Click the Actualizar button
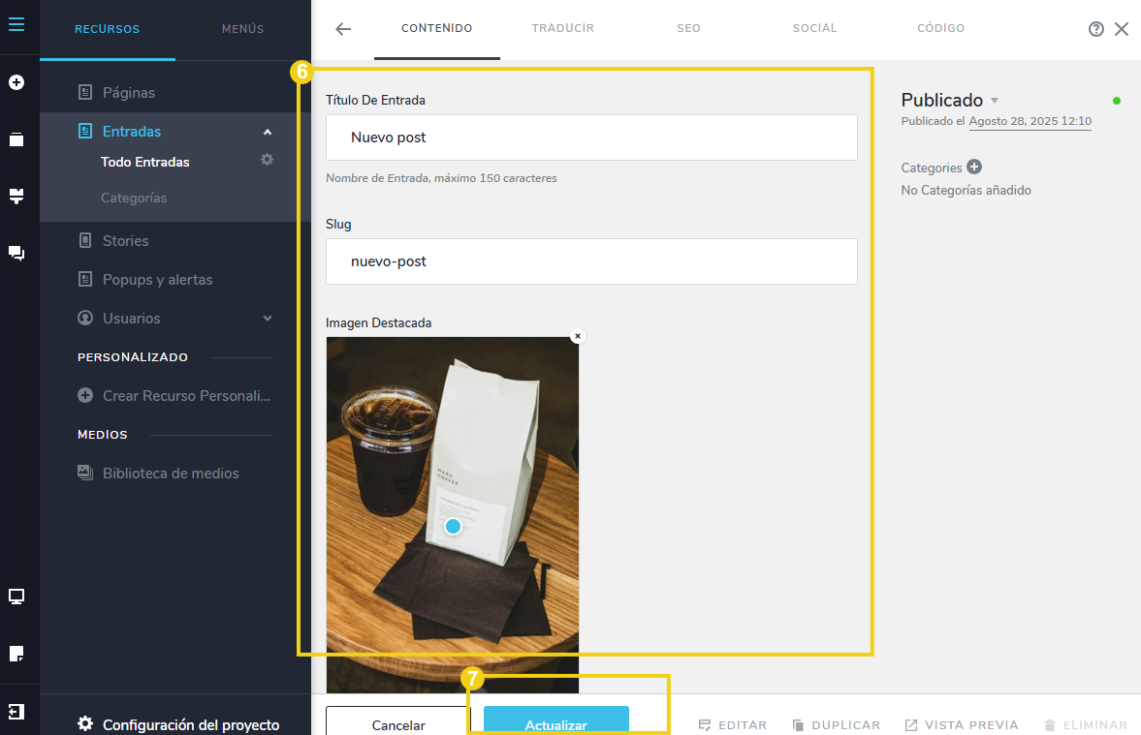Viewport: 1141px width, 735px height. (x=555, y=720)
